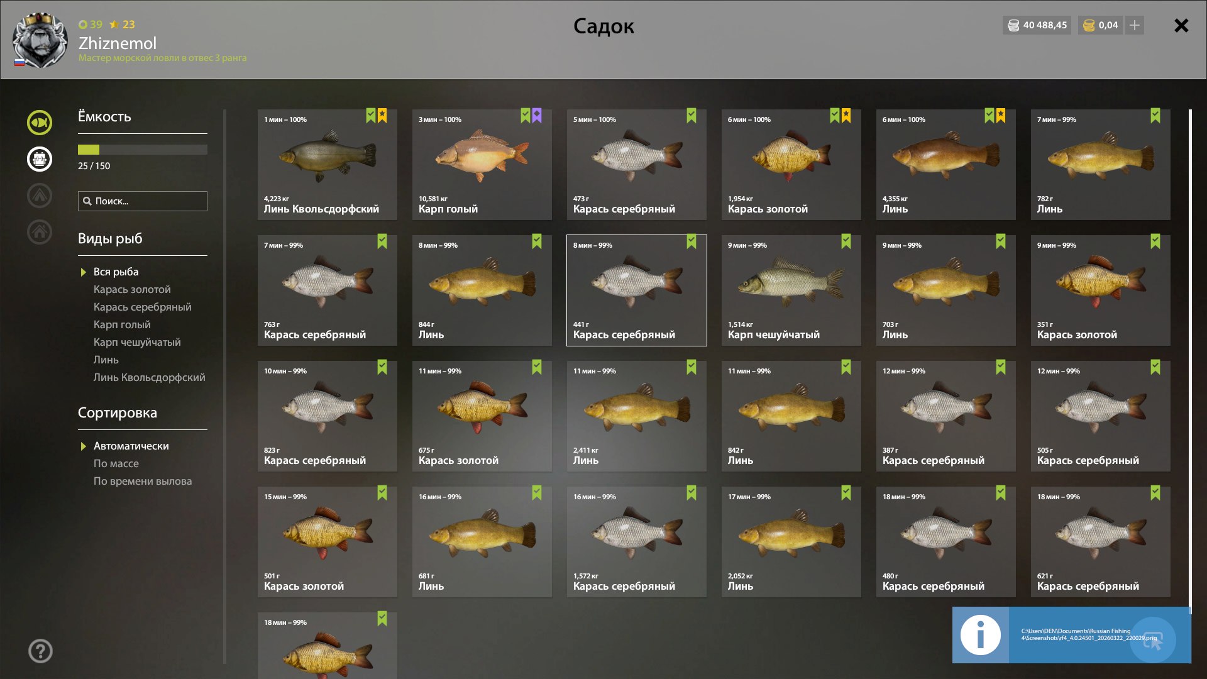
Task: Select Автоматически sorting option
Action: [x=131, y=446]
